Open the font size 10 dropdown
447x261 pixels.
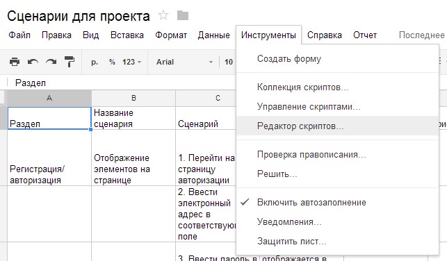pyautogui.click(x=229, y=62)
